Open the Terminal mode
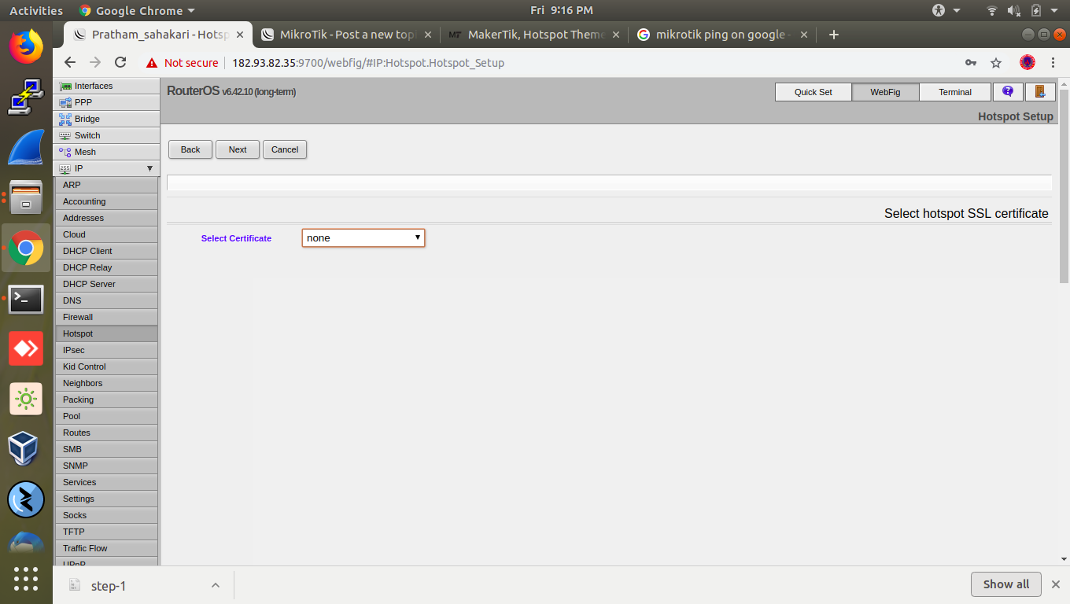The image size is (1070, 604). click(955, 92)
